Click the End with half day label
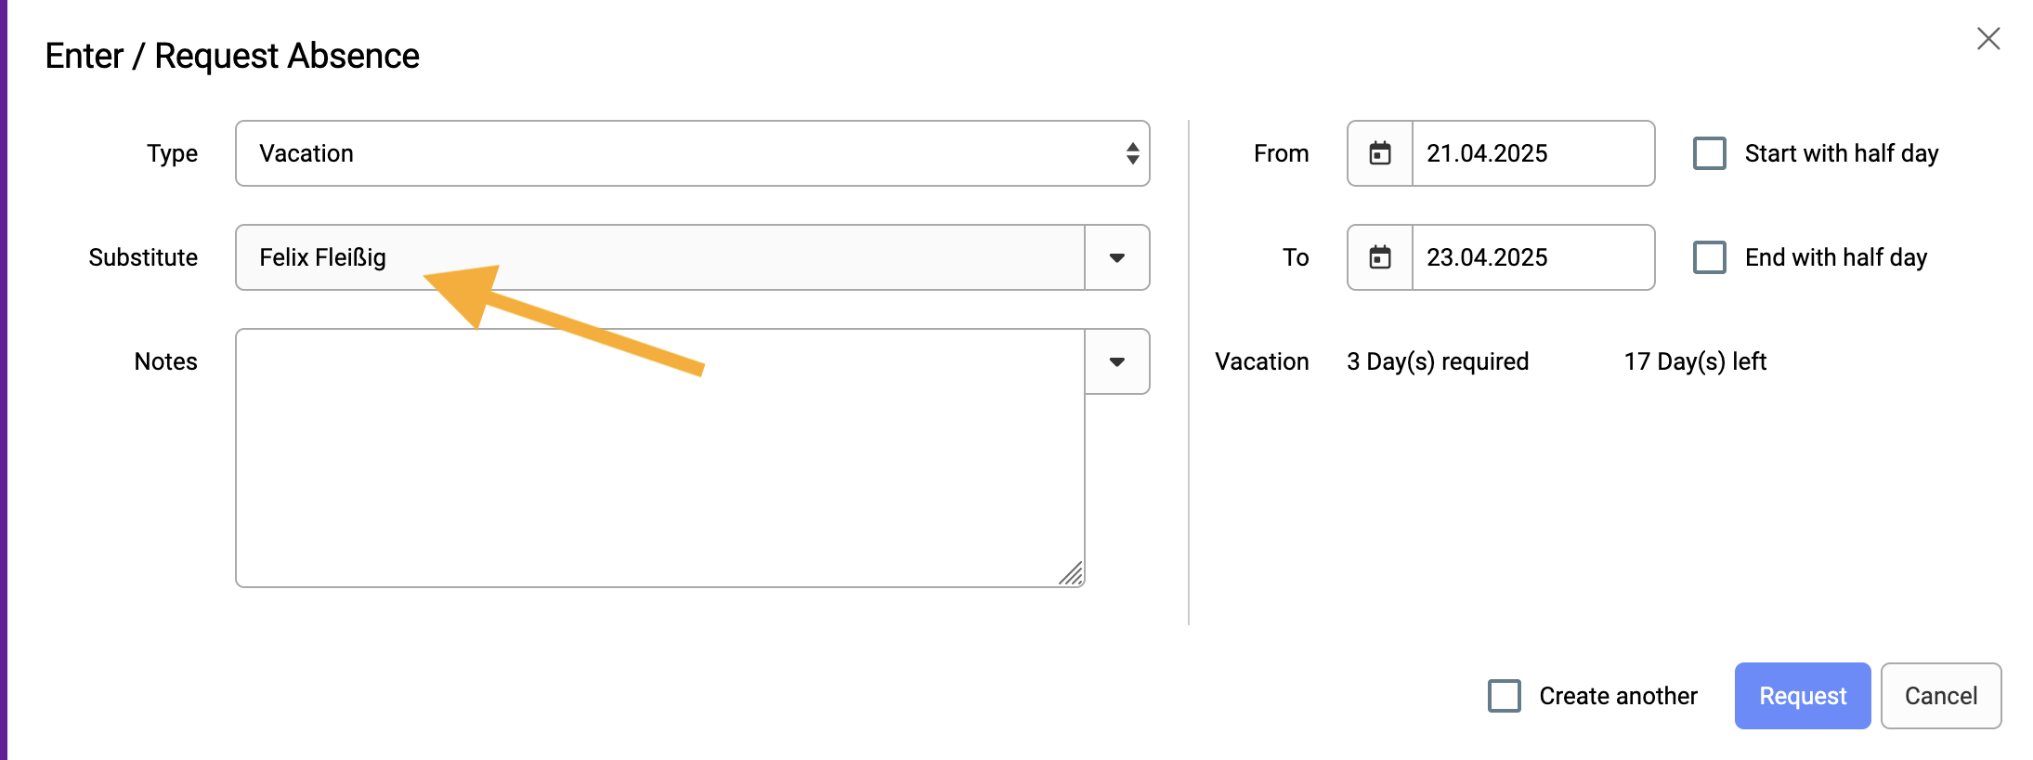The height and width of the screenshot is (760, 2033). click(x=1836, y=257)
